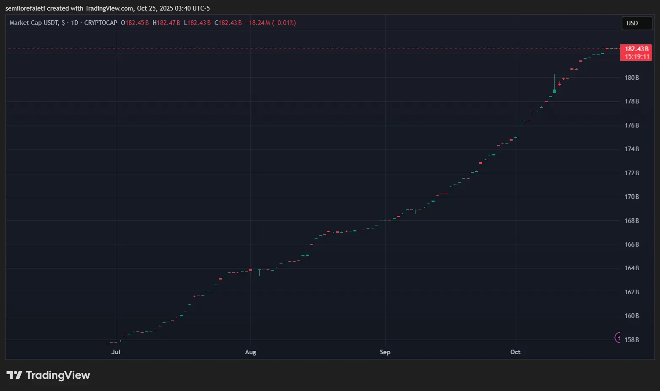
Task: Click the 178B price axis label
Action: (x=632, y=101)
